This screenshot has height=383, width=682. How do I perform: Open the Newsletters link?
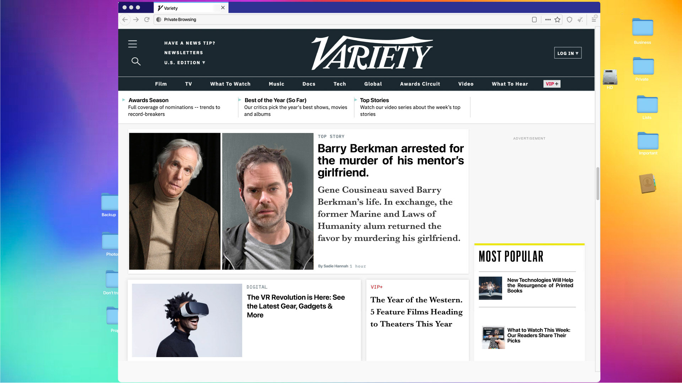[x=184, y=53]
